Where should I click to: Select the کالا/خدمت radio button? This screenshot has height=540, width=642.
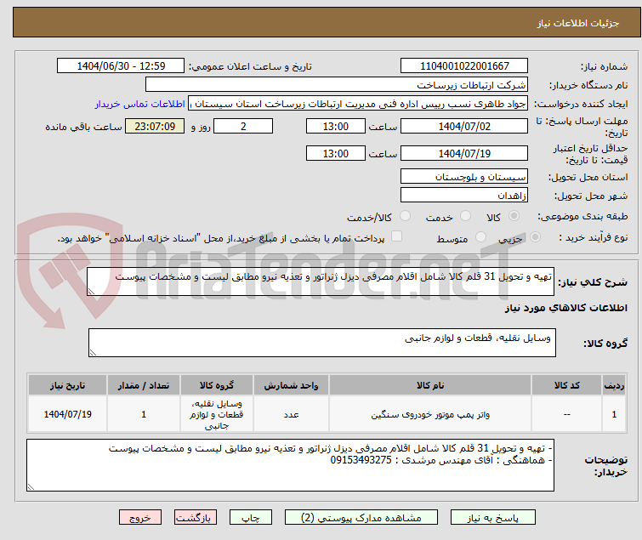(405, 216)
